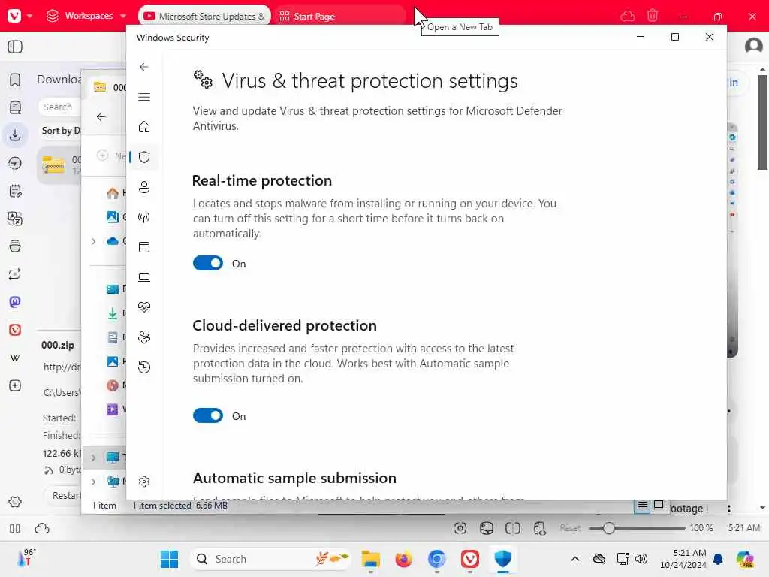Open App & browser control icon
The image size is (769, 577).
(x=144, y=247)
